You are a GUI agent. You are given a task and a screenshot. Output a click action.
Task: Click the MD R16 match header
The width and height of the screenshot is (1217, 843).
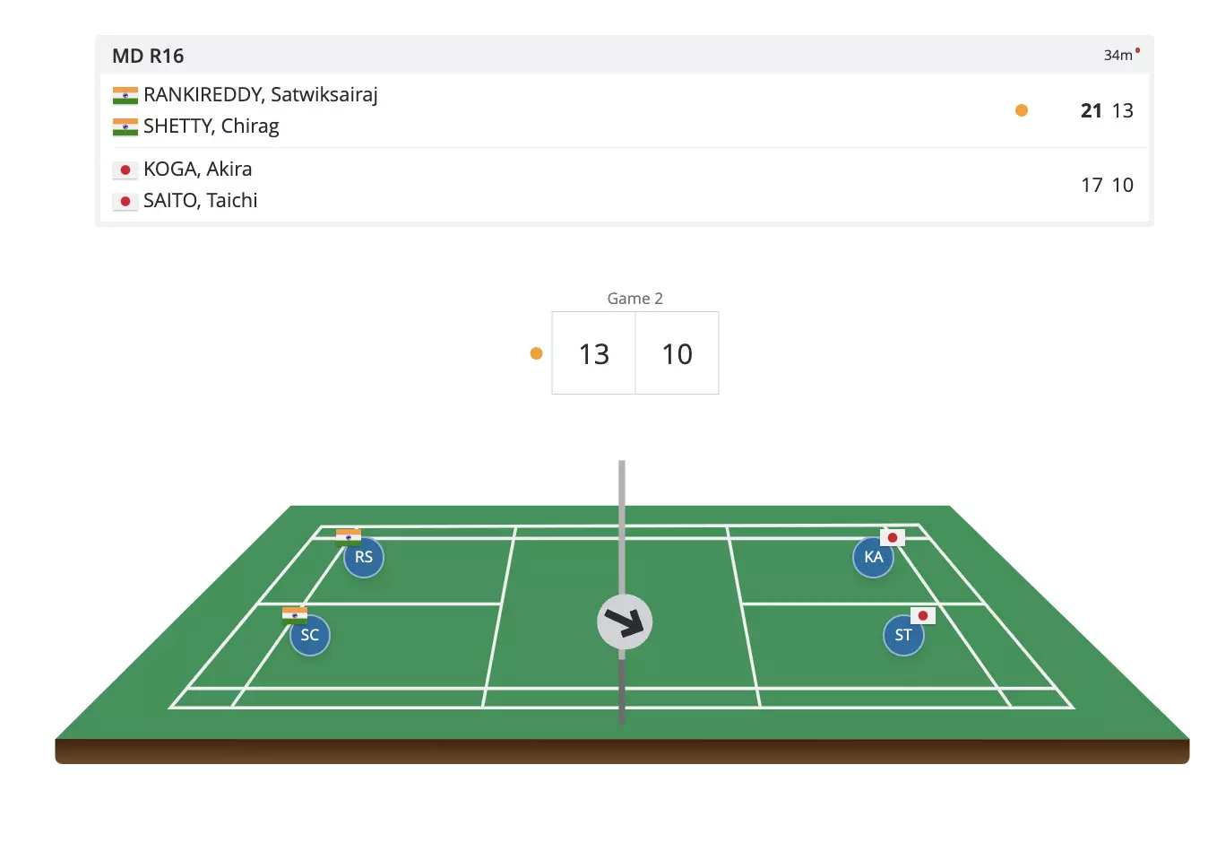pos(148,56)
